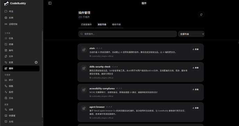Open the 全部市场 market filter dropdown
239x126 pixels.
191,34
